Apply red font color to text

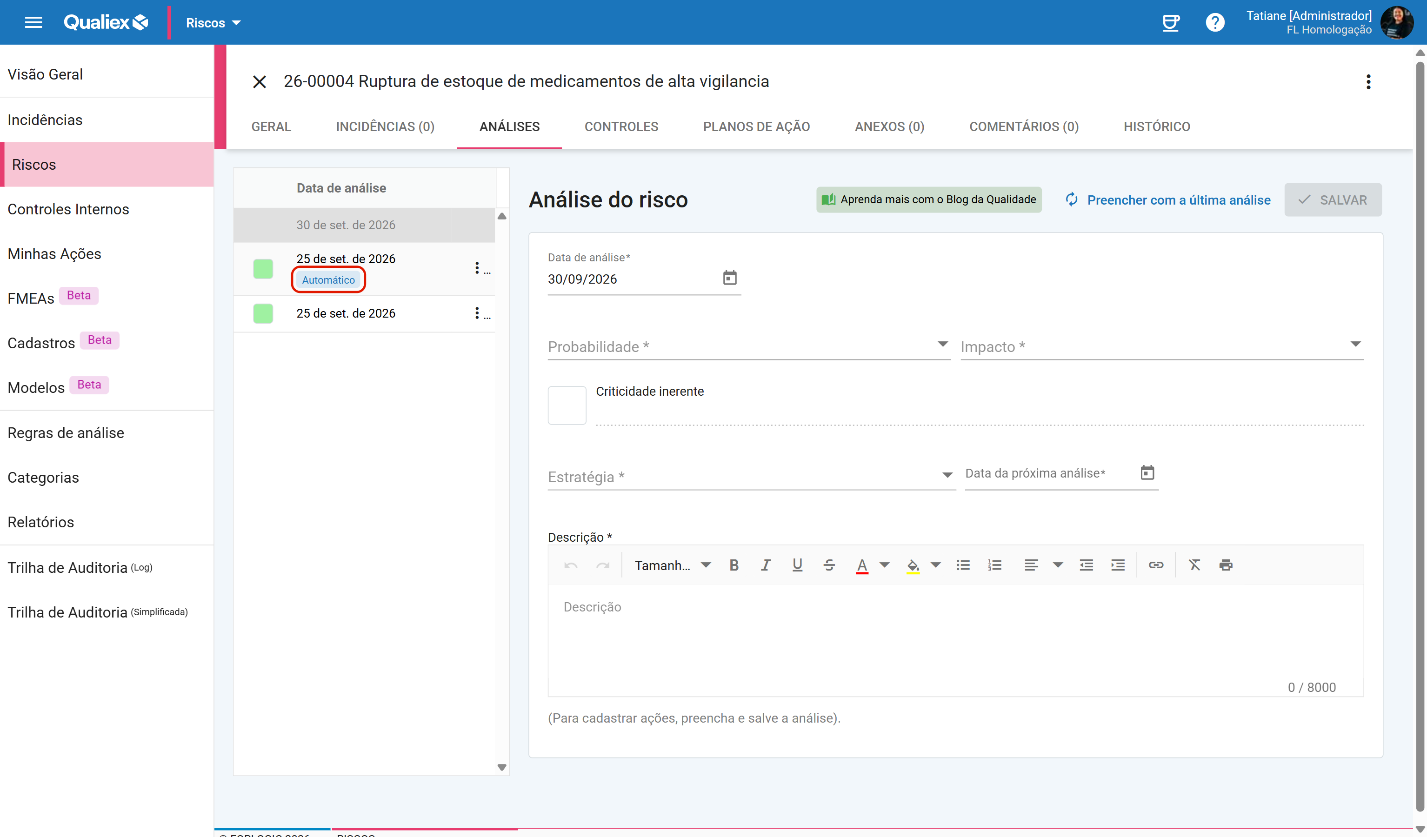(862, 565)
